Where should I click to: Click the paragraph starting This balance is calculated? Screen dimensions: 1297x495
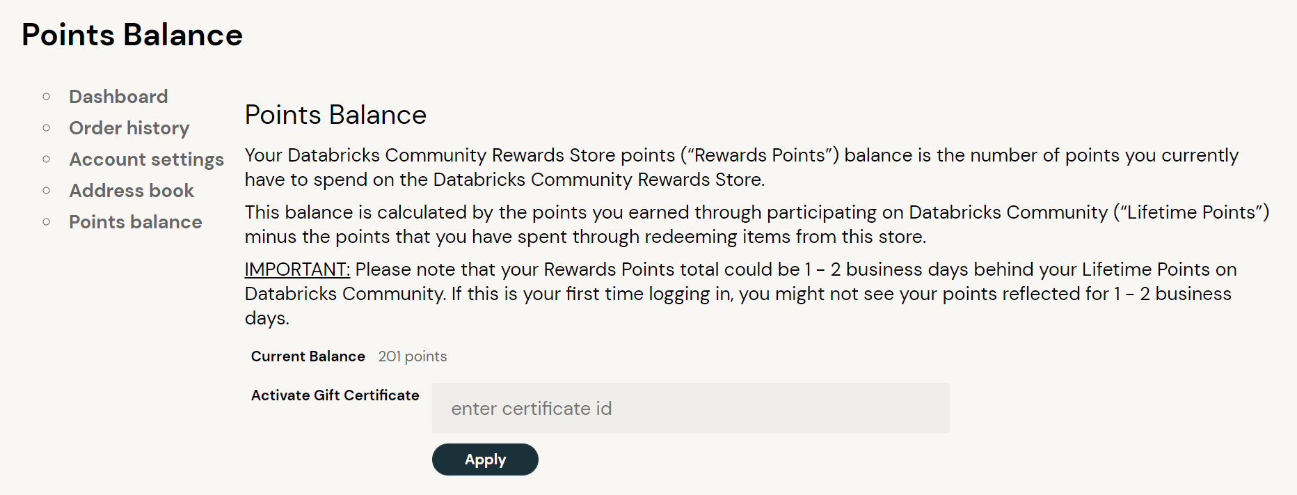point(756,224)
